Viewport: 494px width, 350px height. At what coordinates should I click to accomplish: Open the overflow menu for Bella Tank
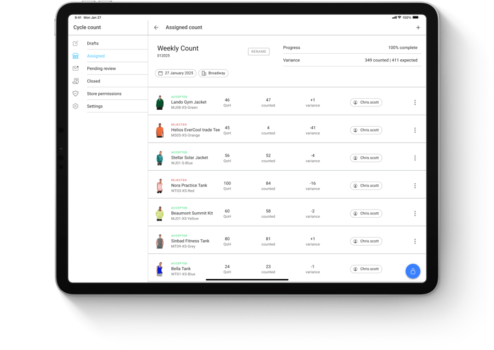[415, 268]
